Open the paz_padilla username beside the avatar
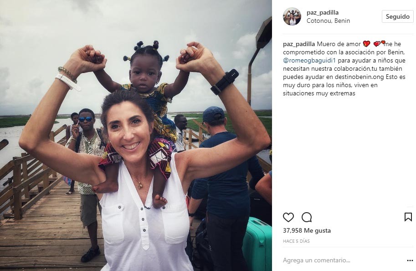The width and height of the screenshot is (416, 271). pyautogui.click(x=322, y=12)
